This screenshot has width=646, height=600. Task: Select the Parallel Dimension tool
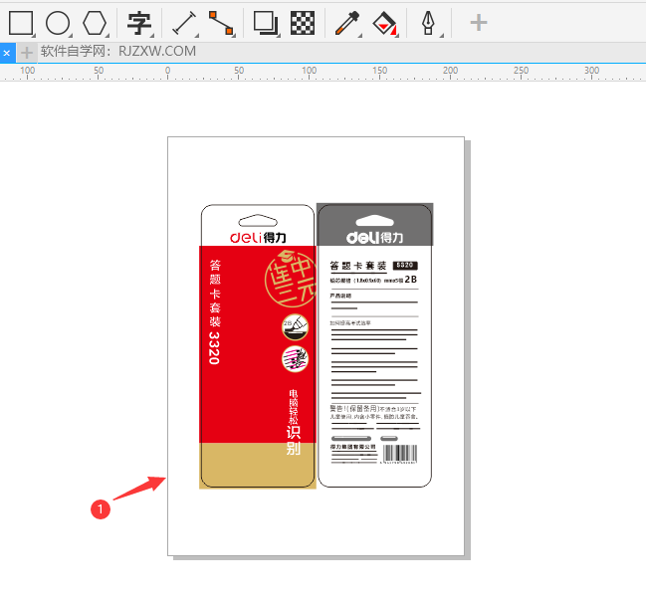pyautogui.click(x=184, y=23)
